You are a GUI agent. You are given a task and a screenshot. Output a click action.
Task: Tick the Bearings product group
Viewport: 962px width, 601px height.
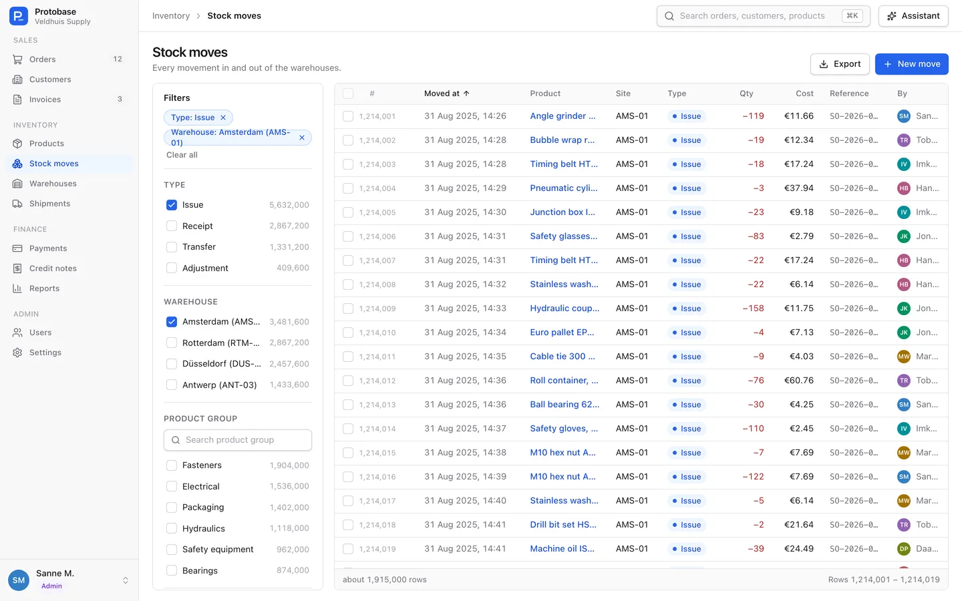coord(172,571)
